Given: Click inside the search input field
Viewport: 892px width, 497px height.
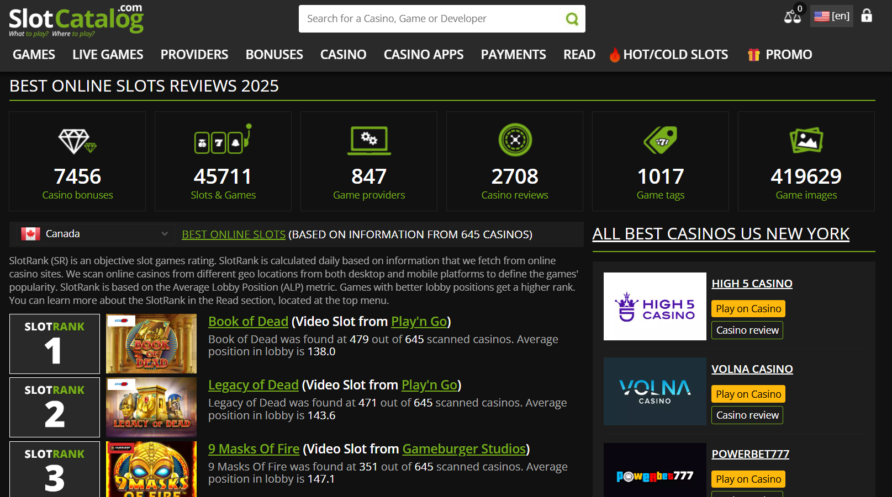Looking at the screenshot, I should (x=431, y=18).
